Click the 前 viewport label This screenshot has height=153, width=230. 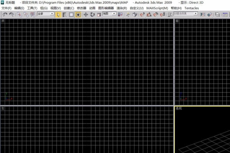(x=177, y=21)
